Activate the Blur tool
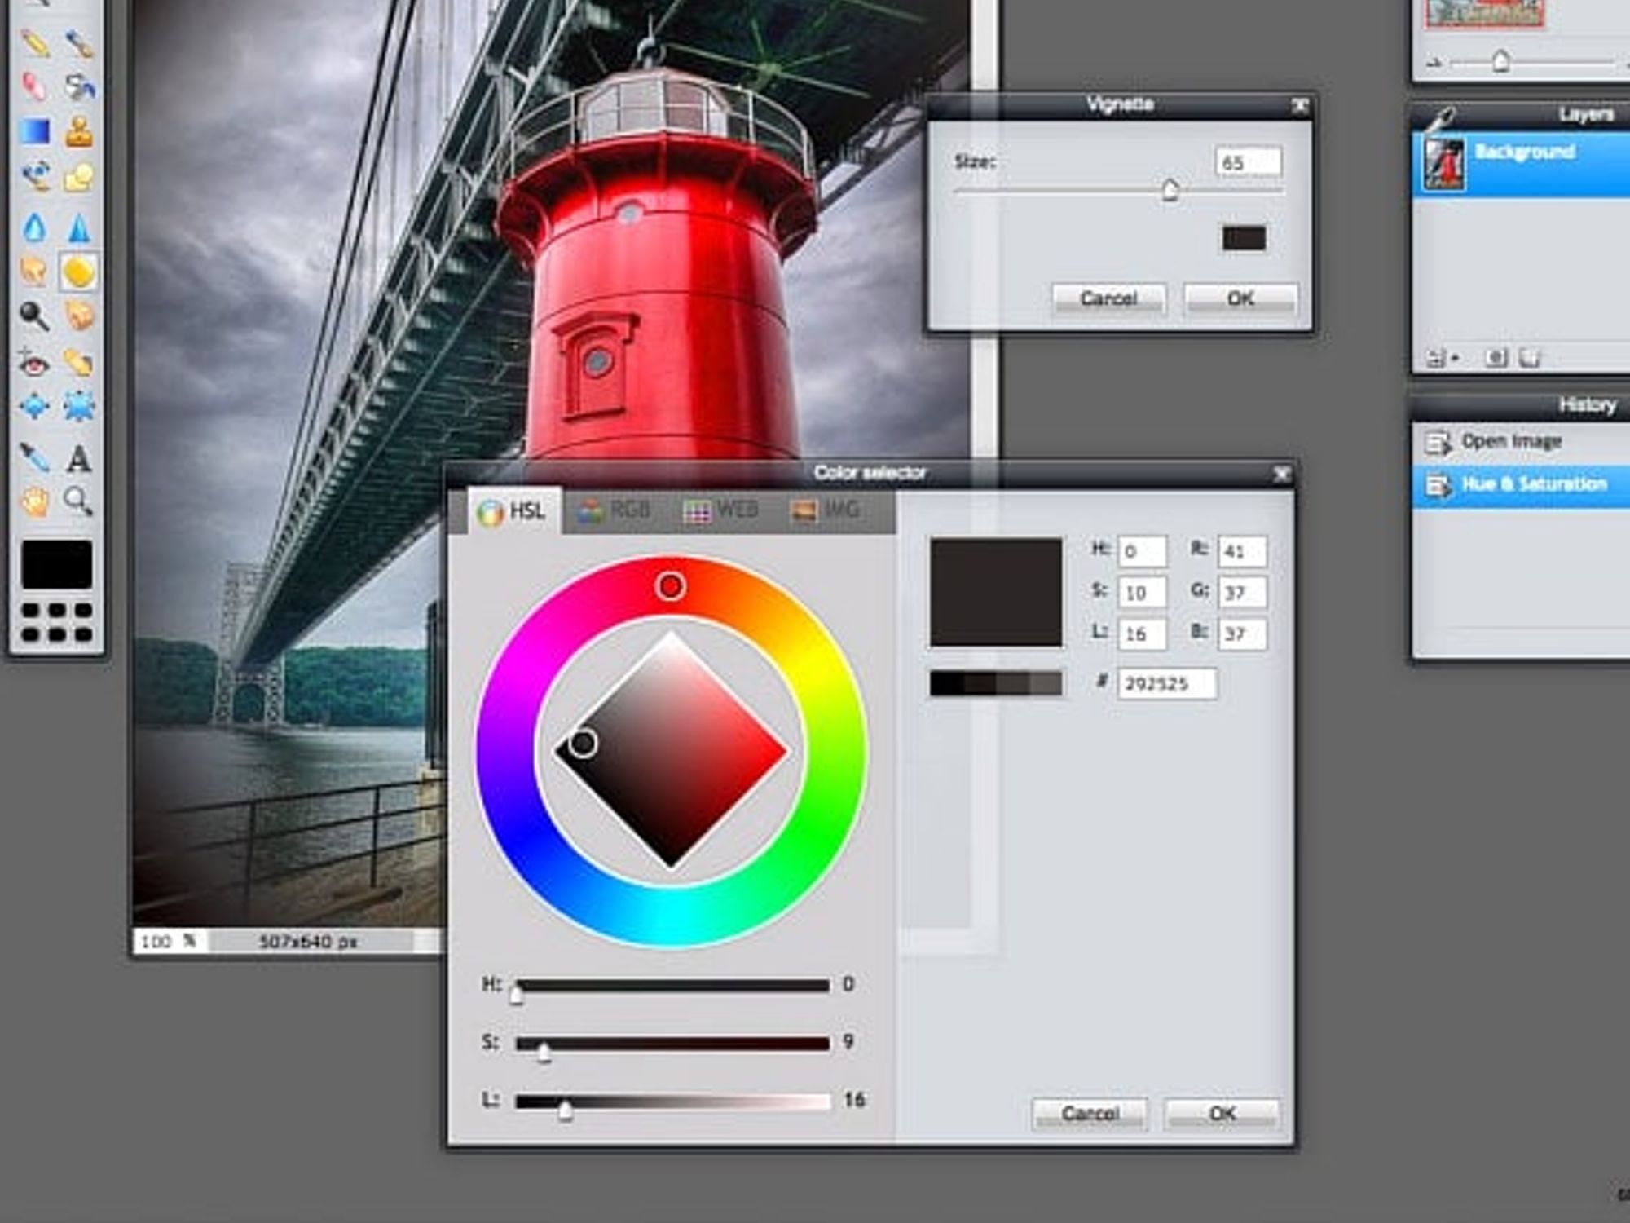This screenshot has height=1223, width=1630. click(x=34, y=227)
